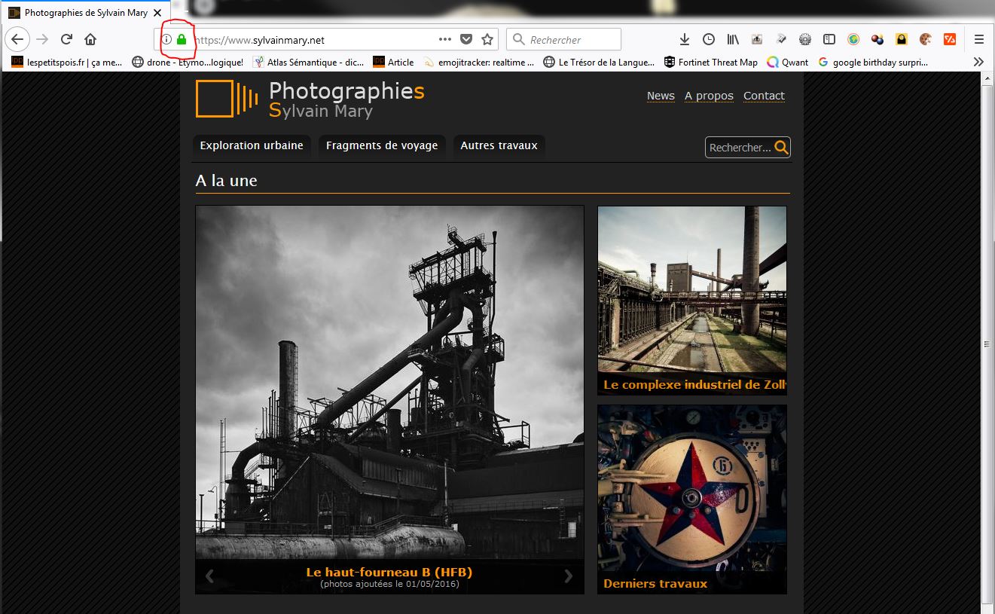The height and width of the screenshot is (614, 995).
Task: Save the page to Pocket
Action: point(466,39)
